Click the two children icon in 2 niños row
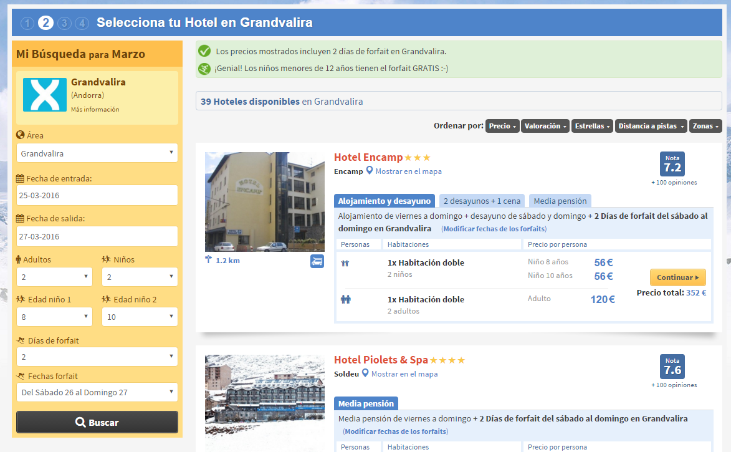 [x=345, y=263]
